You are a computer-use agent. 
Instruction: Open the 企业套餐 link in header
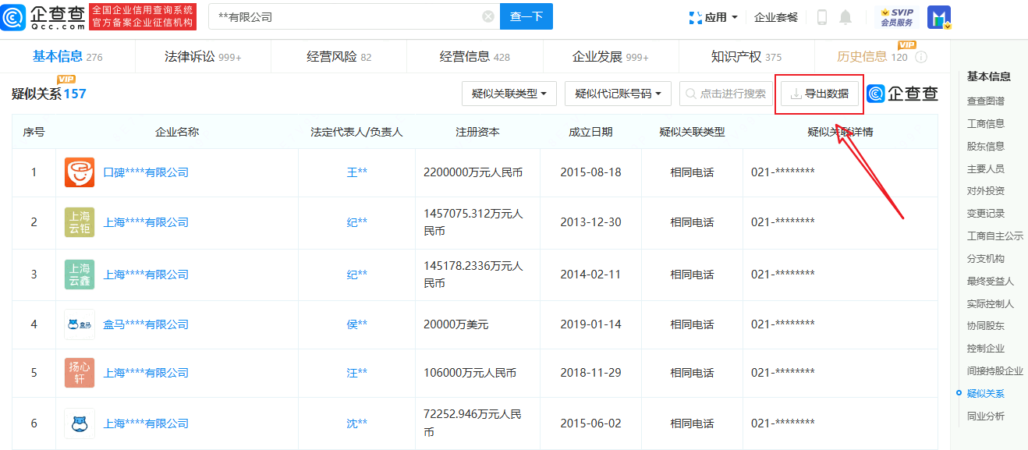(776, 17)
